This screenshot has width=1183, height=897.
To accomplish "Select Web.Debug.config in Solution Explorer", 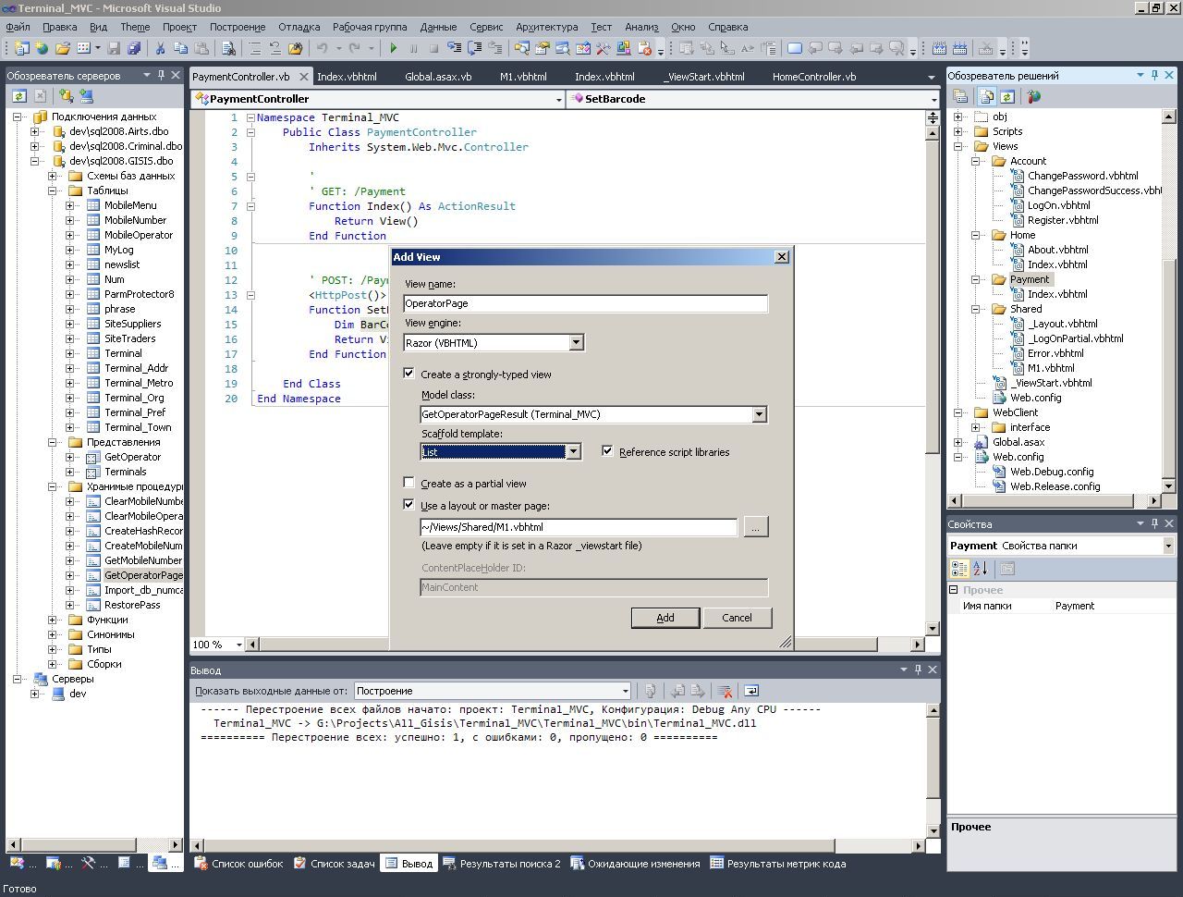I will (x=1052, y=472).
